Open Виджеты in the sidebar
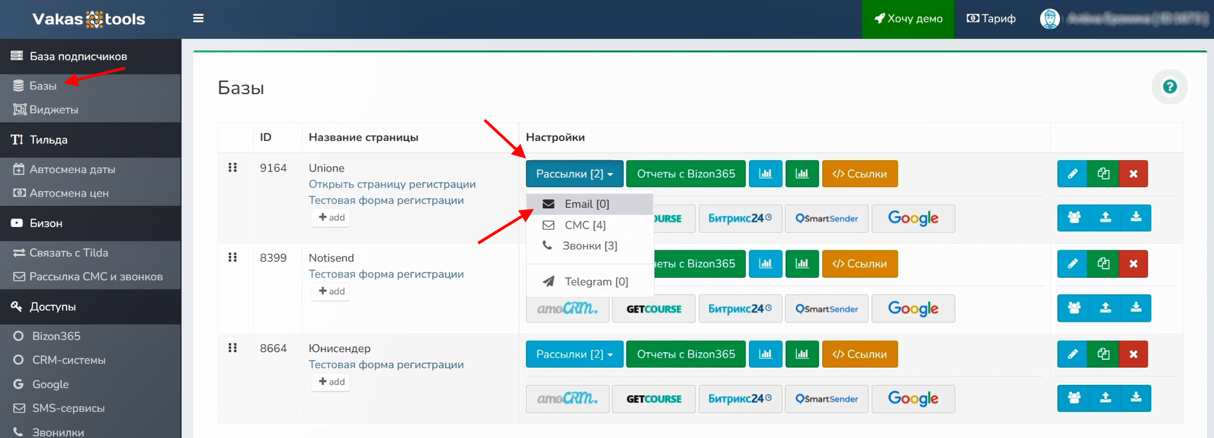This screenshot has width=1214, height=438. [x=54, y=110]
